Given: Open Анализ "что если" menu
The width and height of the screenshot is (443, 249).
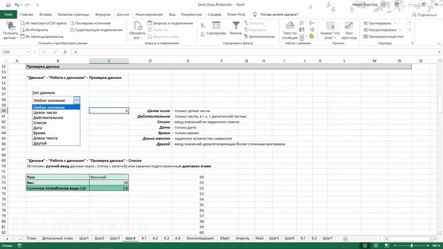Looking at the screenshot, I should click(330, 30).
